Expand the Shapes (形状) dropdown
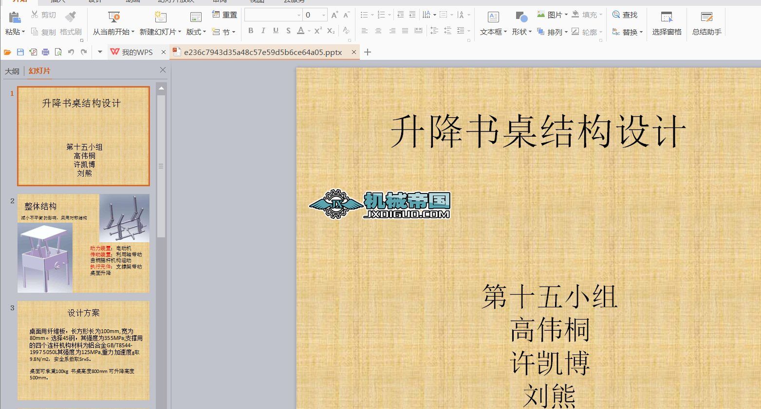761x409 pixels. tap(521, 32)
